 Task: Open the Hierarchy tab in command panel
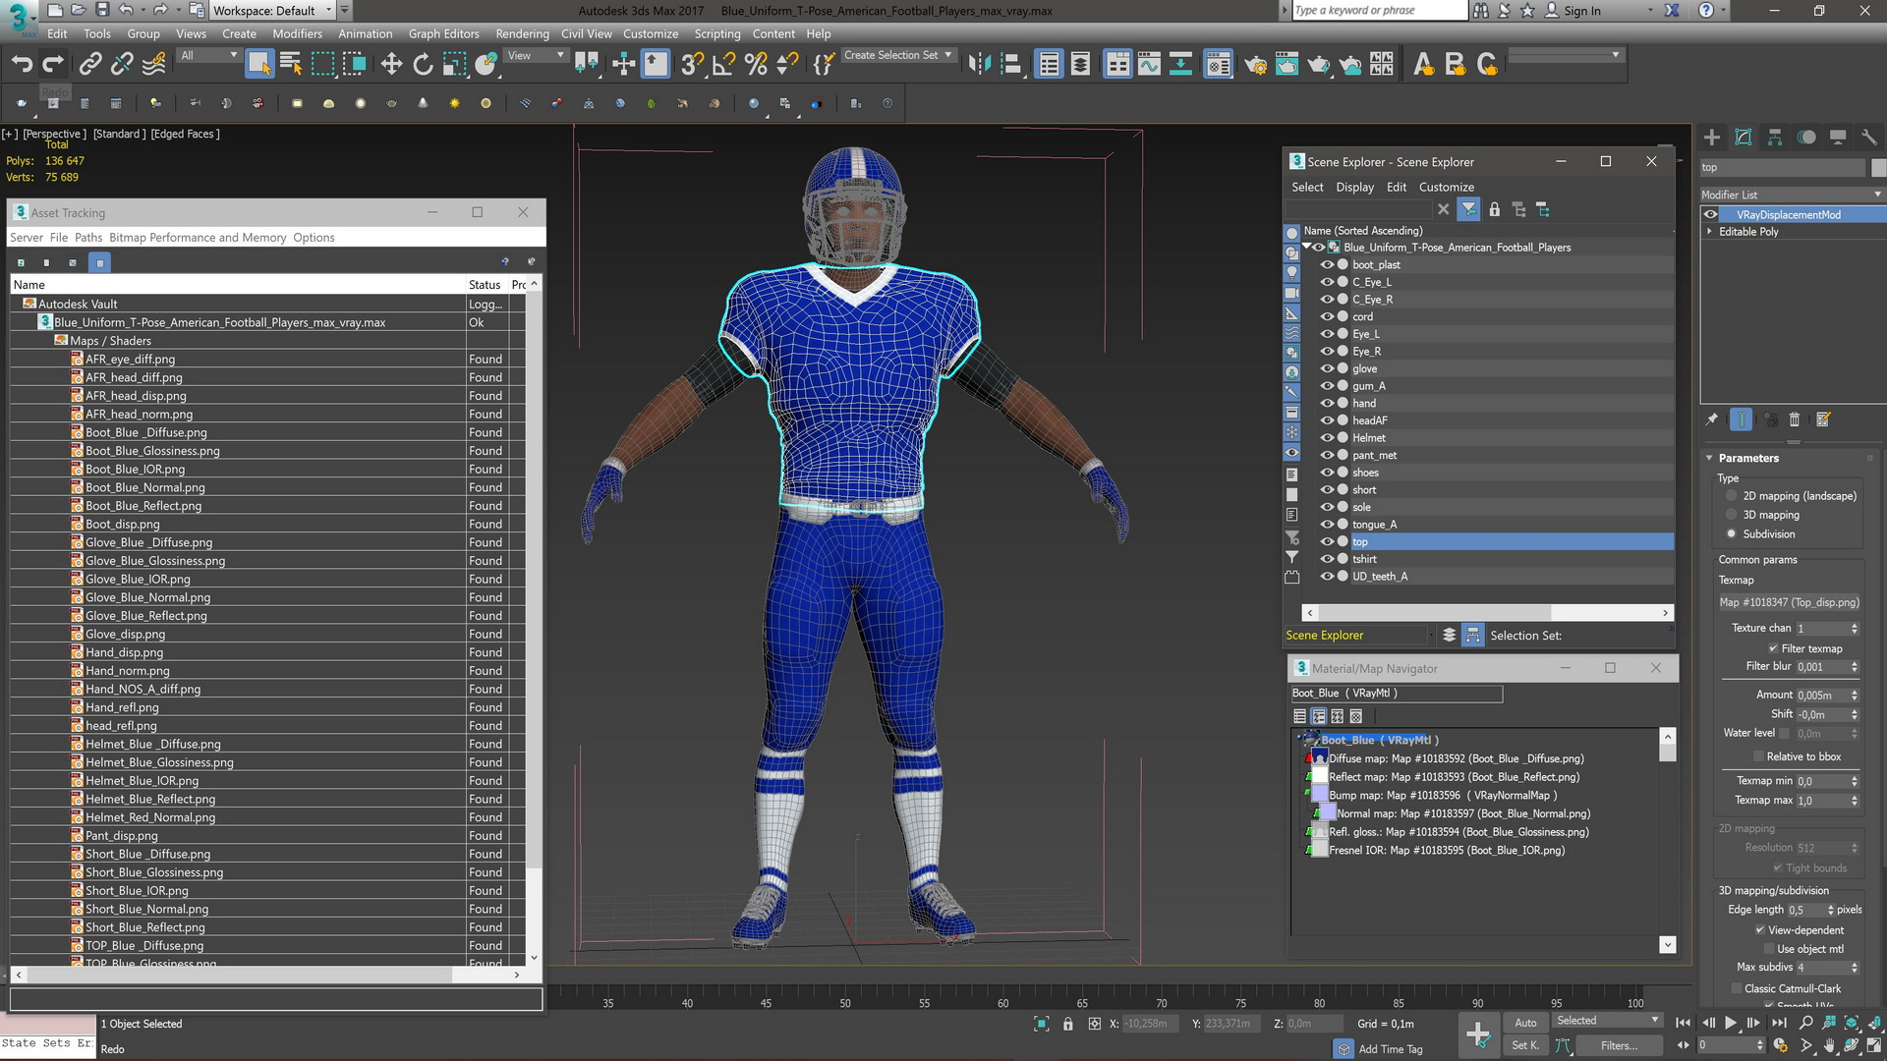[1775, 138]
